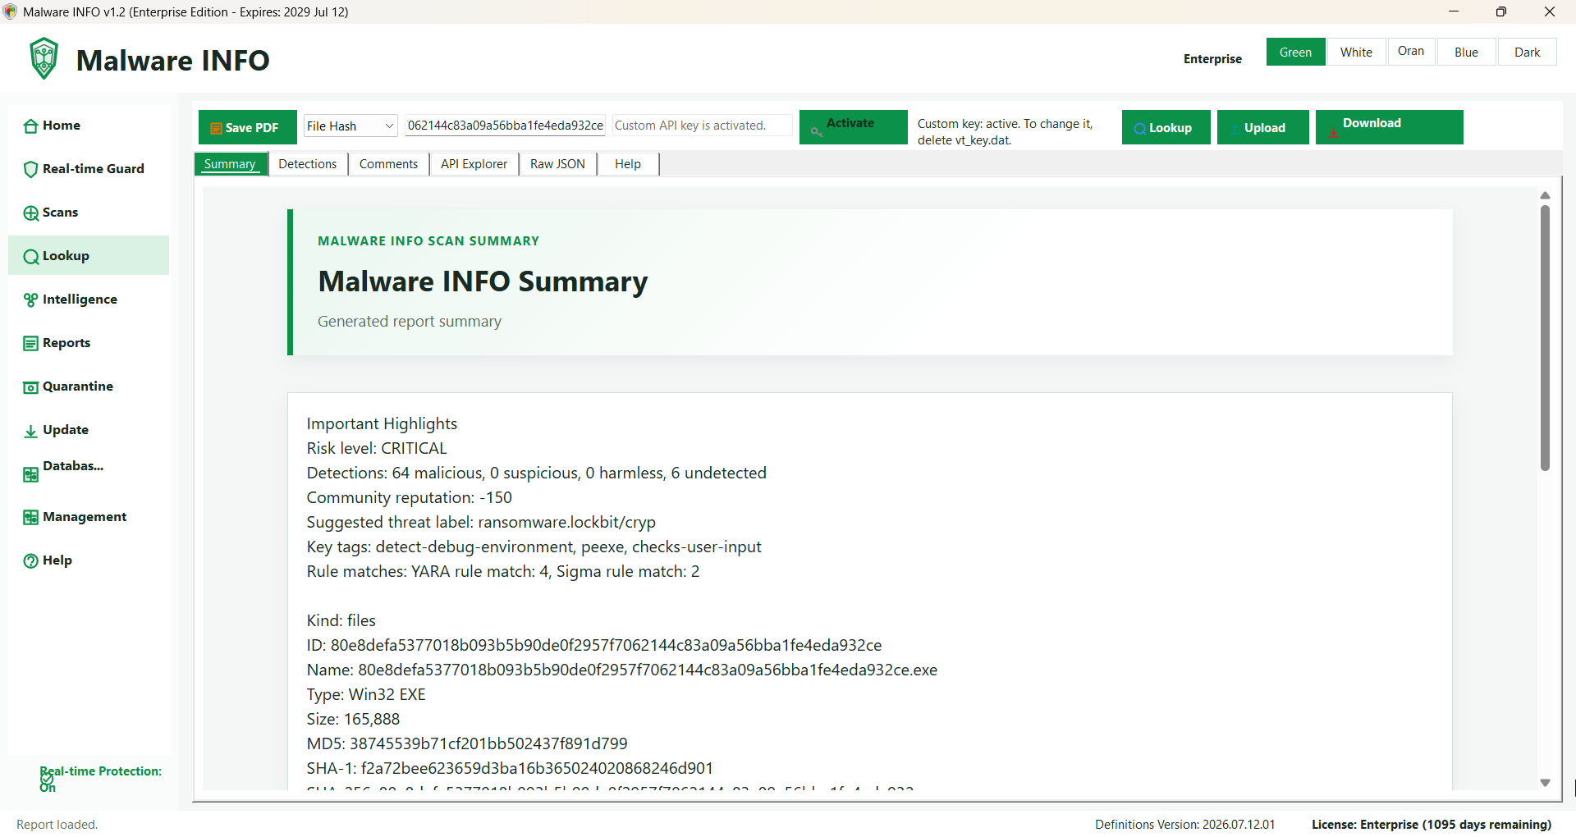The image size is (1576, 837).
Task: Click the Management icon in sidebar
Action: coord(30,517)
